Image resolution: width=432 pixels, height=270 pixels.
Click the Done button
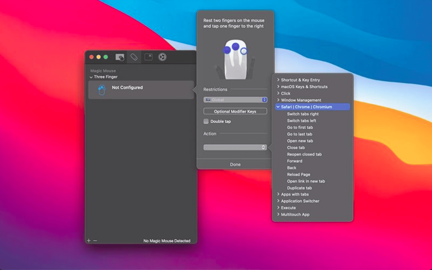235,164
